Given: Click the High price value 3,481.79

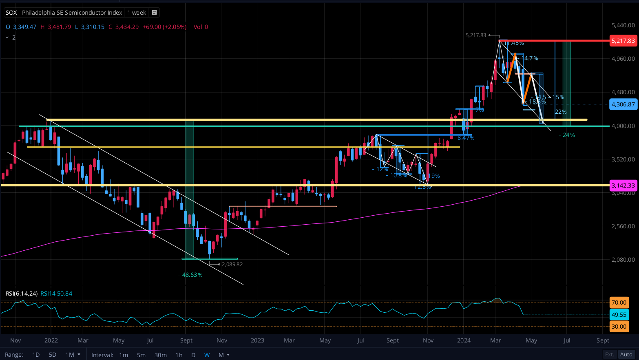Looking at the screenshot, I should pos(59,27).
